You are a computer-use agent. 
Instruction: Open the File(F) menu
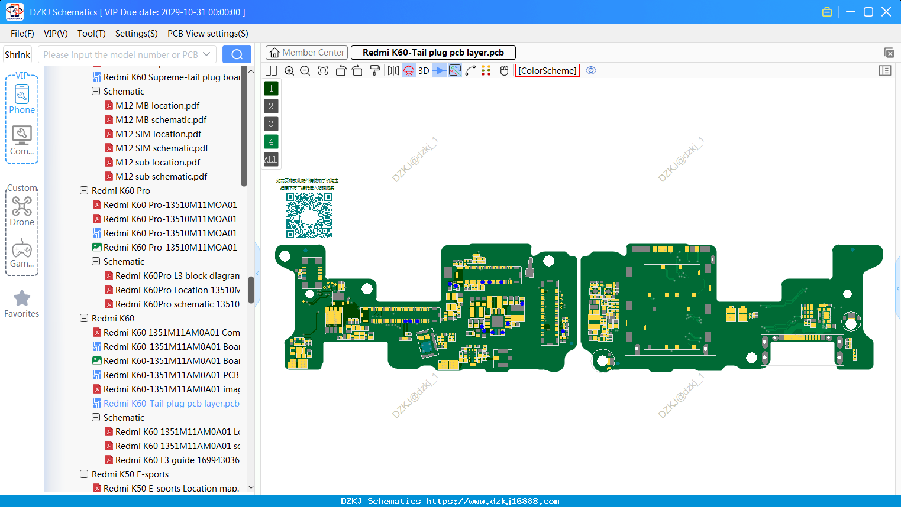pyautogui.click(x=22, y=34)
